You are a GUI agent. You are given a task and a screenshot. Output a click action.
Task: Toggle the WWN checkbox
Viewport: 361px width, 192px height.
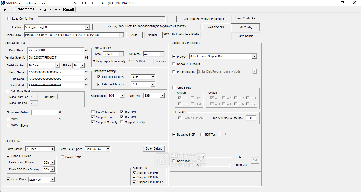pyautogui.click(x=8, y=119)
